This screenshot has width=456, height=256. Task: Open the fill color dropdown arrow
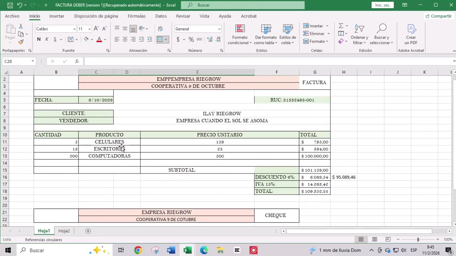92,39
